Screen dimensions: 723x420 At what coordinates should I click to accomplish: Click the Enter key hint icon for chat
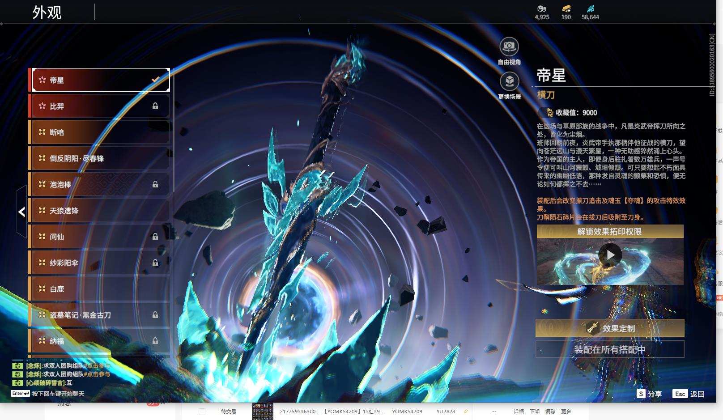pos(21,394)
